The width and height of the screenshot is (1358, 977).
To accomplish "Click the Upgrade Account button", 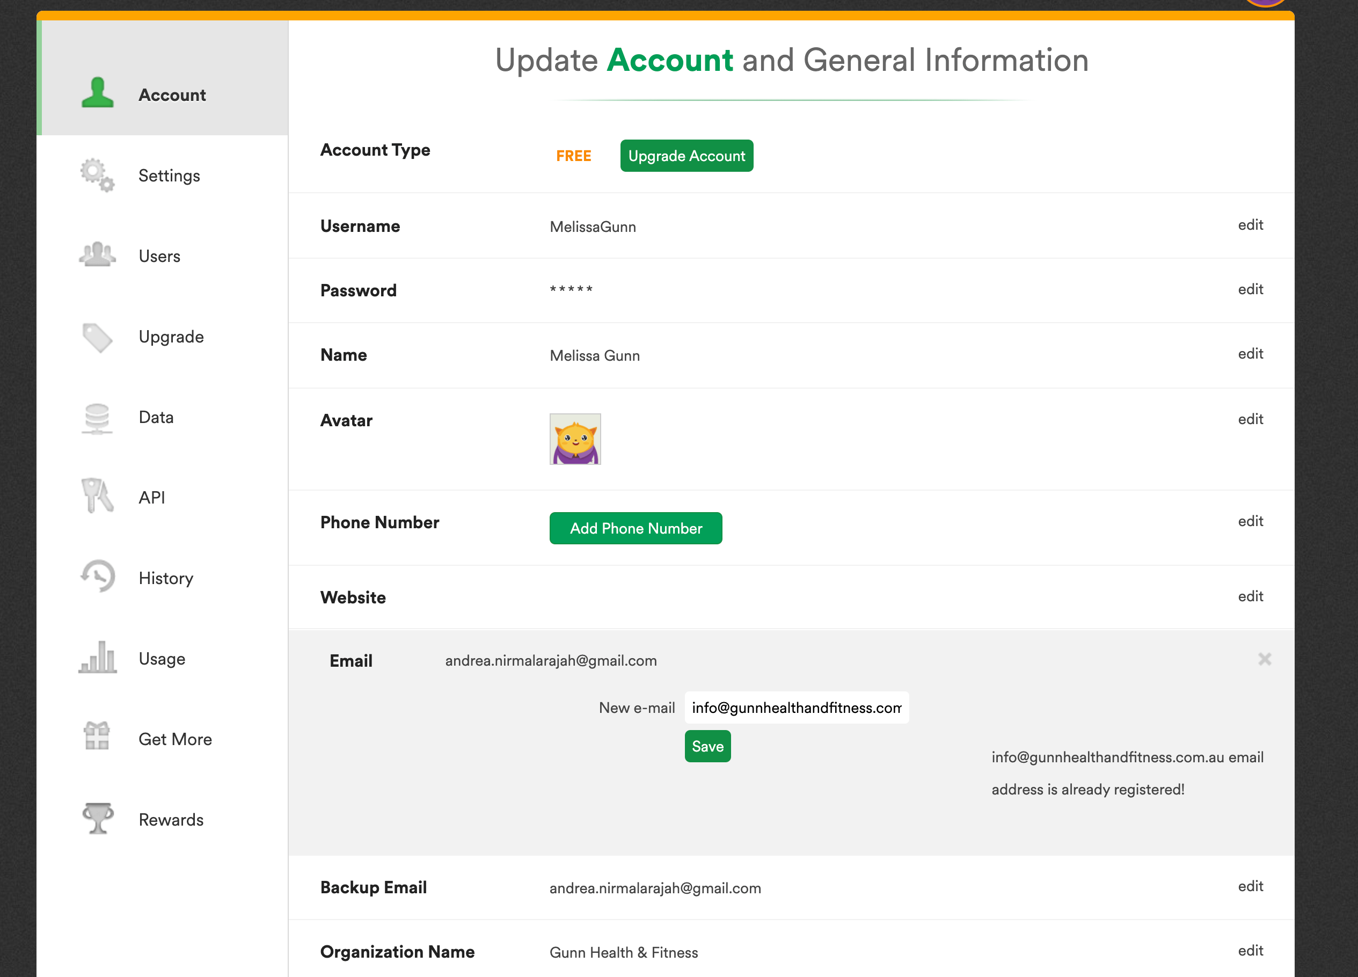I will 686,156.
